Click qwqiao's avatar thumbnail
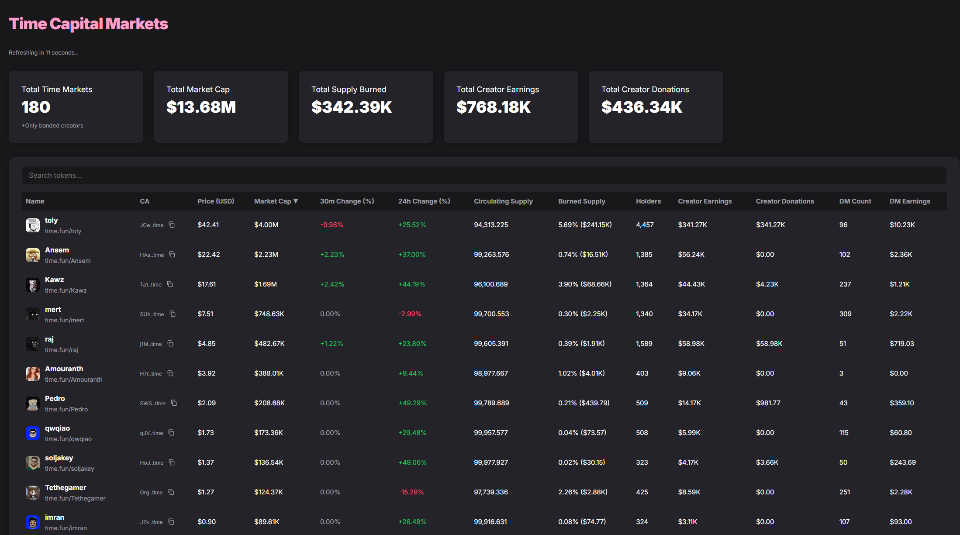Screen dimensions: 960x535 click(33, 433)
